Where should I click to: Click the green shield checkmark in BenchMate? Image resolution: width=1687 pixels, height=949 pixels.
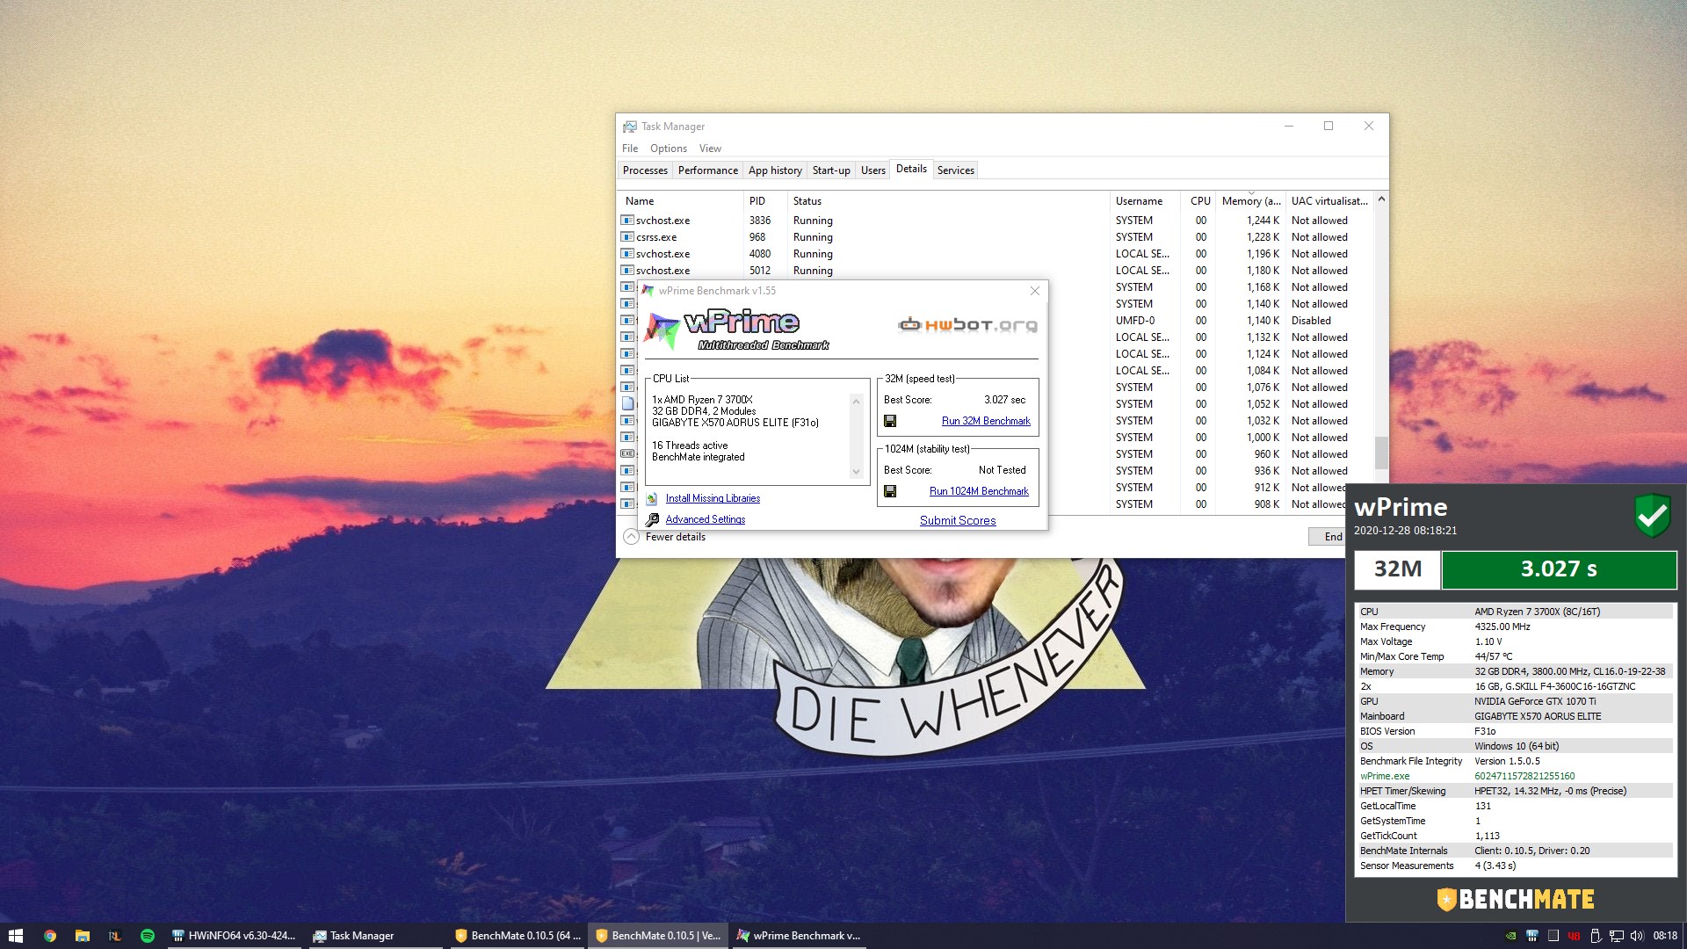point(1653,516)
